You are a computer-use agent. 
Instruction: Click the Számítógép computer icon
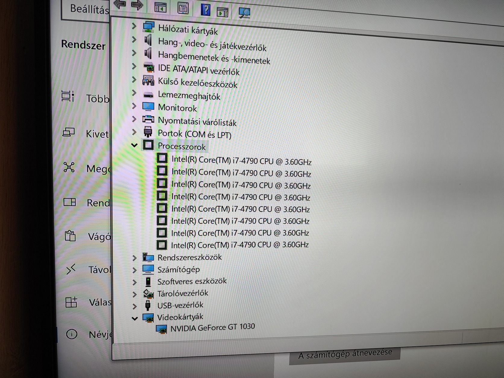coord(148,269)
